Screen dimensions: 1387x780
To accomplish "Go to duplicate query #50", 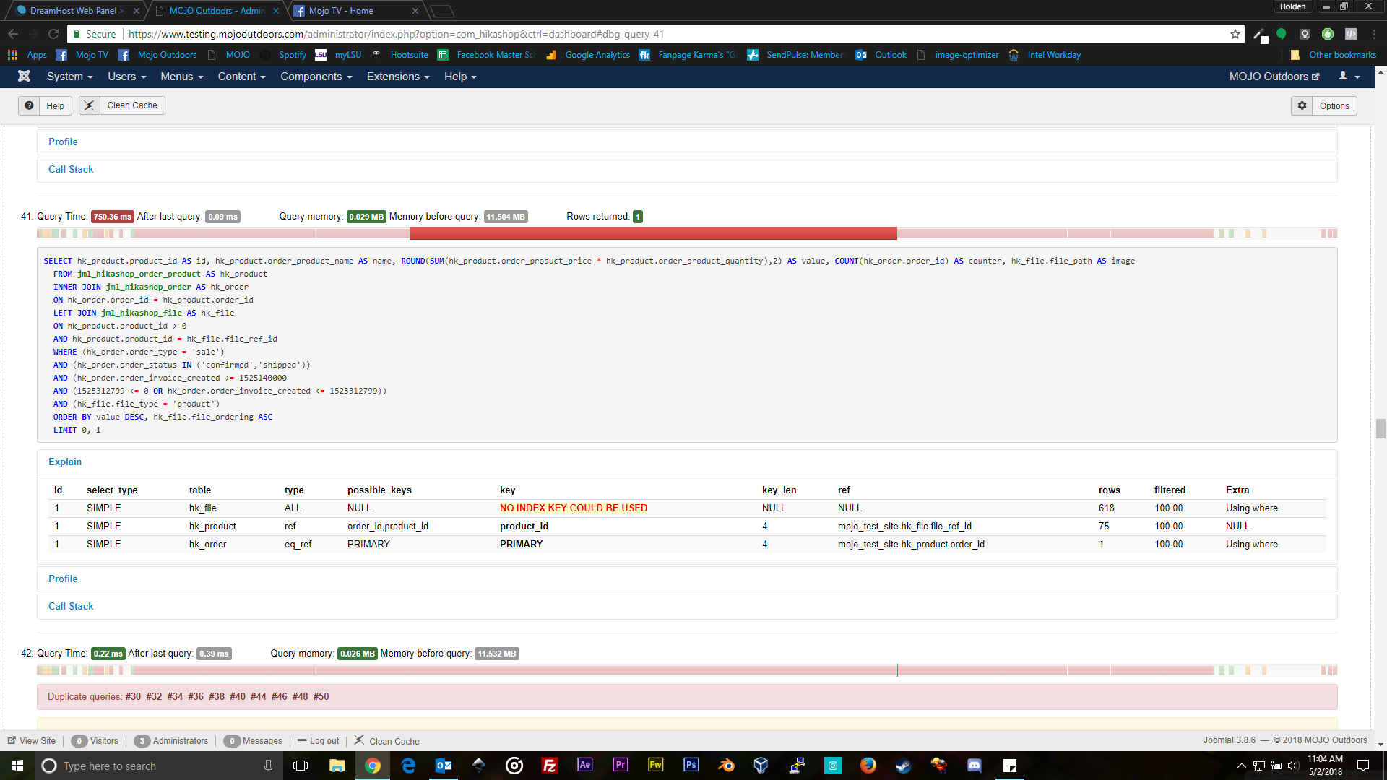I will [x=321, y=696].
